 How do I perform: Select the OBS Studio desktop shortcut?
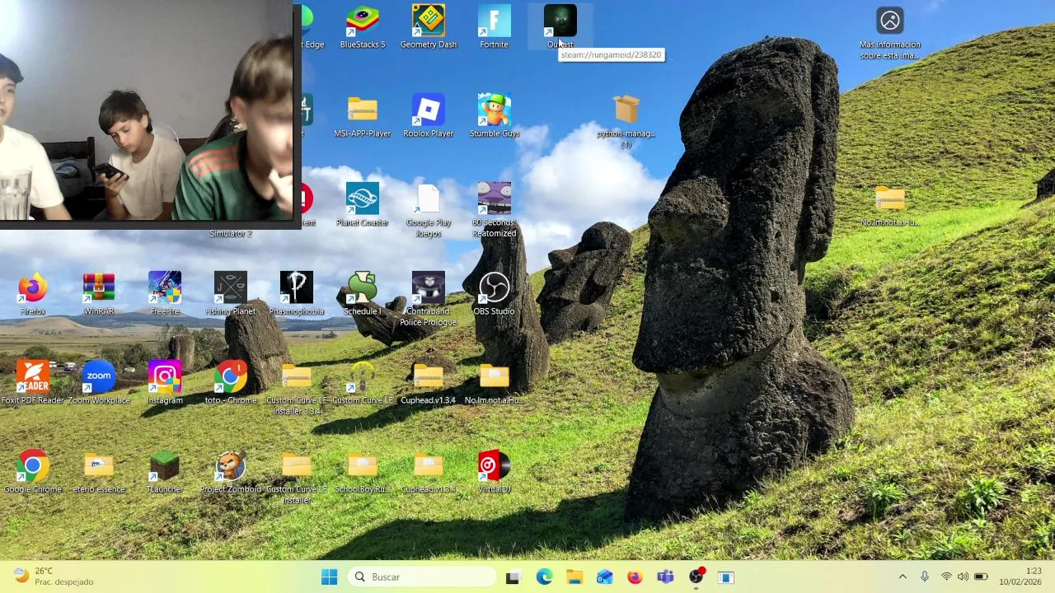[x=495, y=294]
